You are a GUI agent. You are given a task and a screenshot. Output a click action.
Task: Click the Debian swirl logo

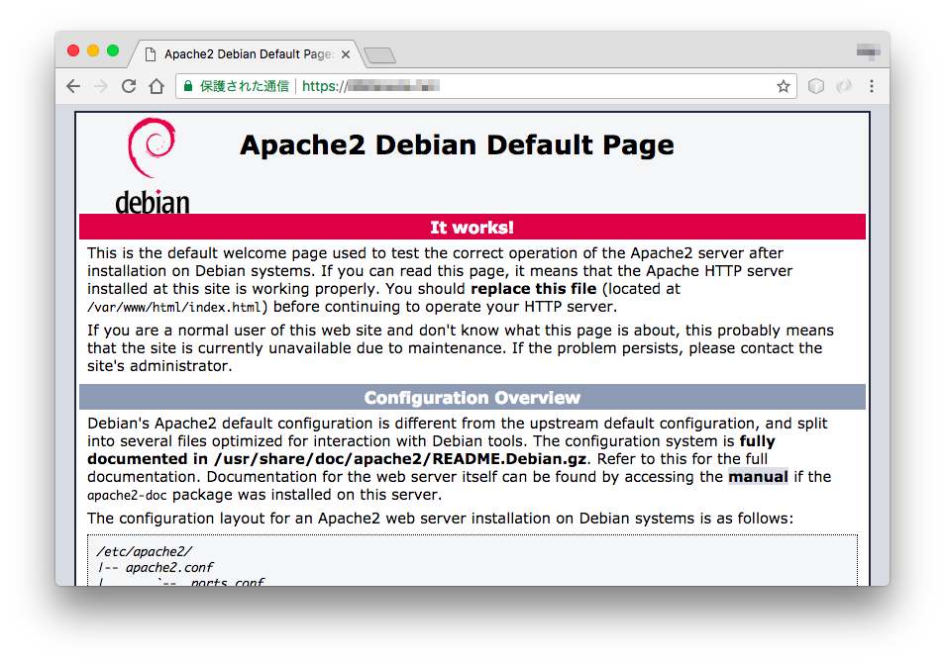point(152,147)
